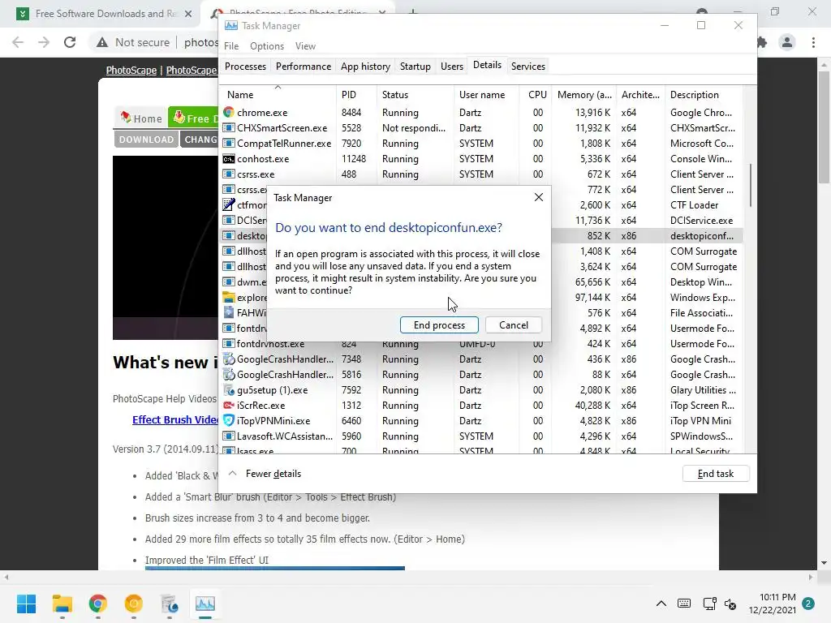Sort by the Status column header
The width and height of the screenshot is (831, 623).
[415, 95]
